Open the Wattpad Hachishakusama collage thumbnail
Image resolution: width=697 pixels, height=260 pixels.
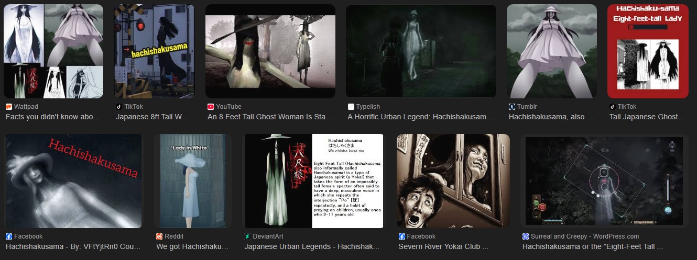(x=53, y=51)
